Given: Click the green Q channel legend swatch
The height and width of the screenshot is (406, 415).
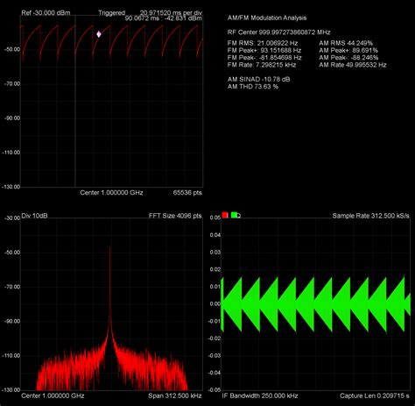Looking at the screenshot, I should coord(234,215).
